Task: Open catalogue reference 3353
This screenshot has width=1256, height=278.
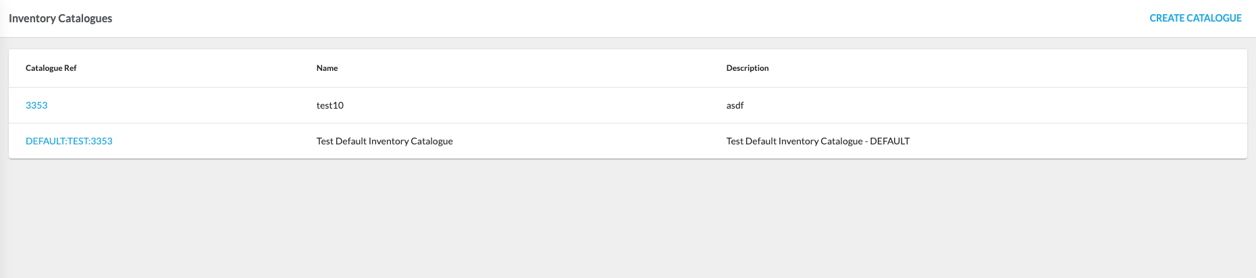Action: 36,105
